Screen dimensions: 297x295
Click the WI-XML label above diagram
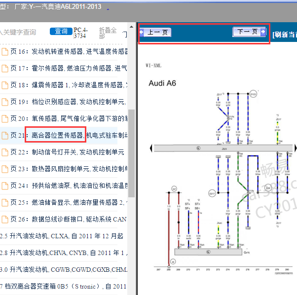(153, 66)
